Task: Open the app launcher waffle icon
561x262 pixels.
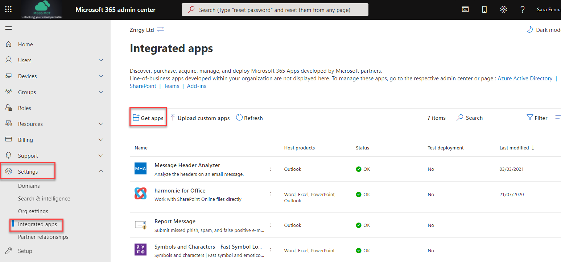Action: pos(8,10)
